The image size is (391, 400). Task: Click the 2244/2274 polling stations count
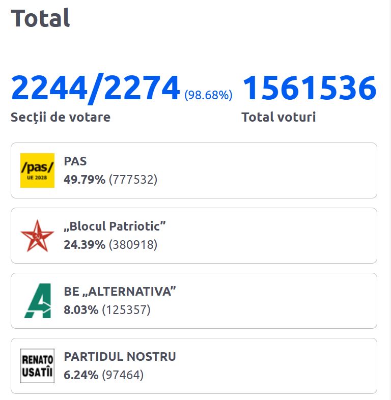click(96, 88)
